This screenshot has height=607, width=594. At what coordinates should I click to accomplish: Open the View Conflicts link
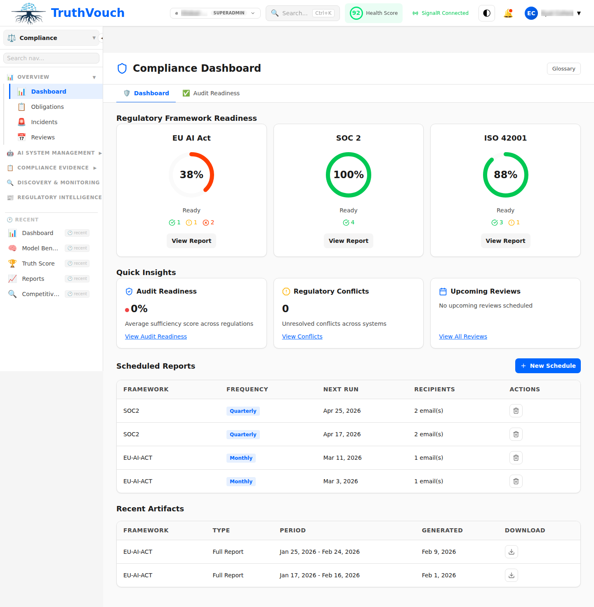(x=302, y=336)
